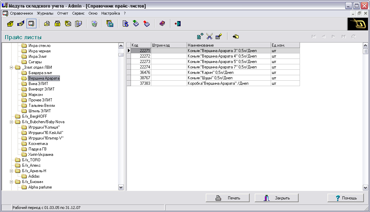Select the Тальяни Велли folder

click(x=42, y=105)
